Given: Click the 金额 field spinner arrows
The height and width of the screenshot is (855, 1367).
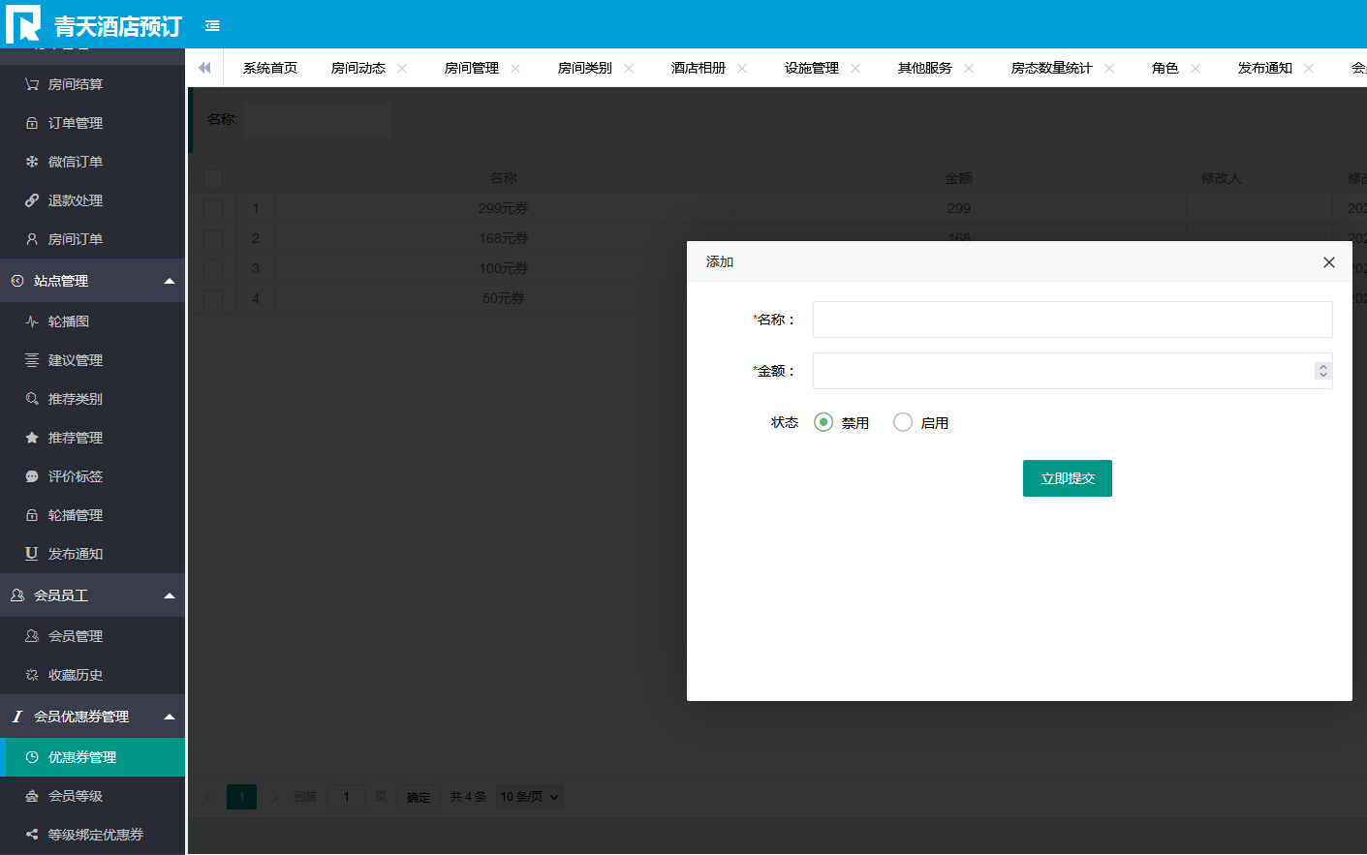Looking at the screenshot, I should (x=1323, y=371).
